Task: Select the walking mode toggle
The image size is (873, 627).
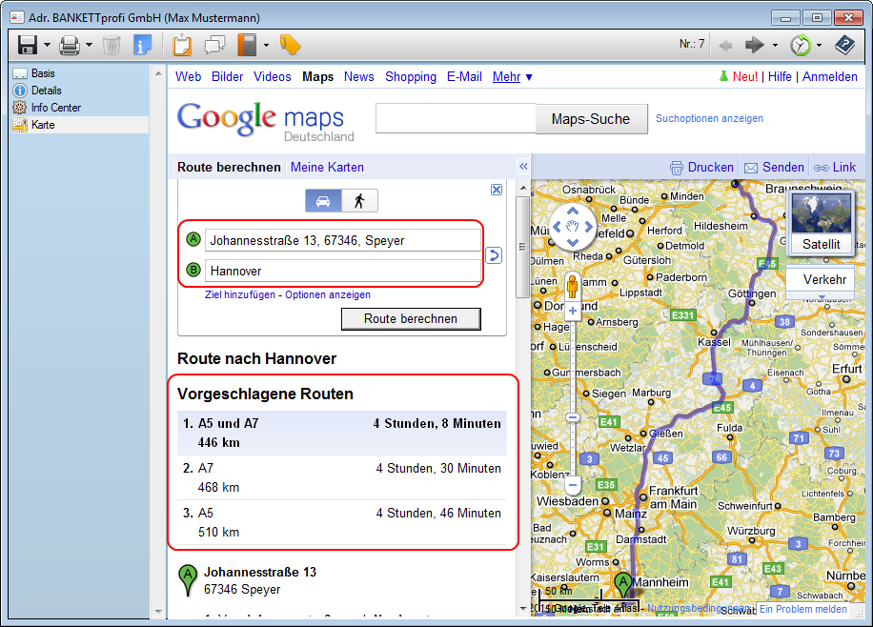Action: point(359,200)
